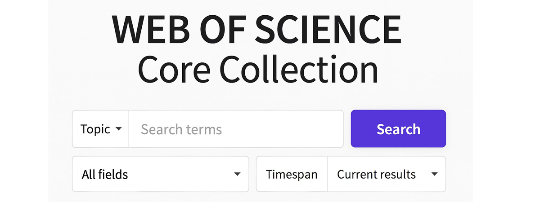This screenshot has width=540, height=202.
Task: Click the "Search terms" placeholder text
Action: 181,130
